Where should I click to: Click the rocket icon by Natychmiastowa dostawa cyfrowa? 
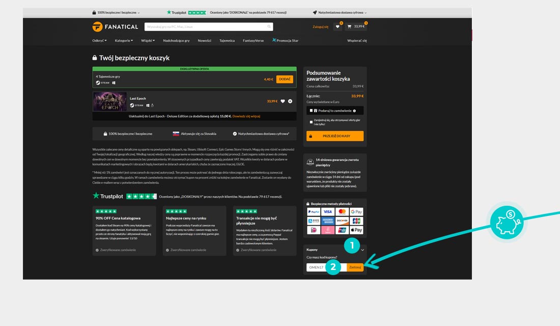point(315,13)
